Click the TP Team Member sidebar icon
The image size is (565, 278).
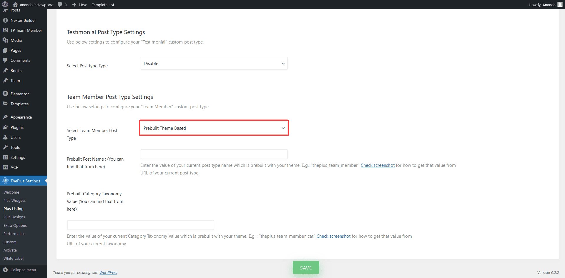click(5, 30)
